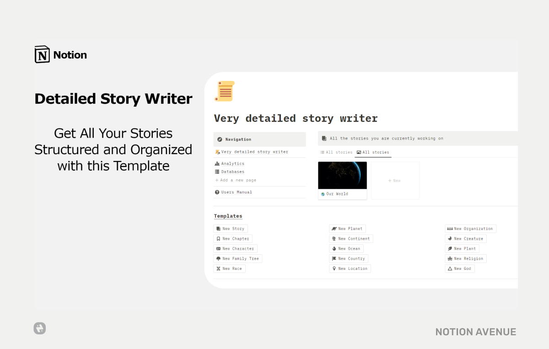Viewport: 549px width, 349px height.
Task: Click the scroll emoji page icon
Action: click(x=224, y=91)
